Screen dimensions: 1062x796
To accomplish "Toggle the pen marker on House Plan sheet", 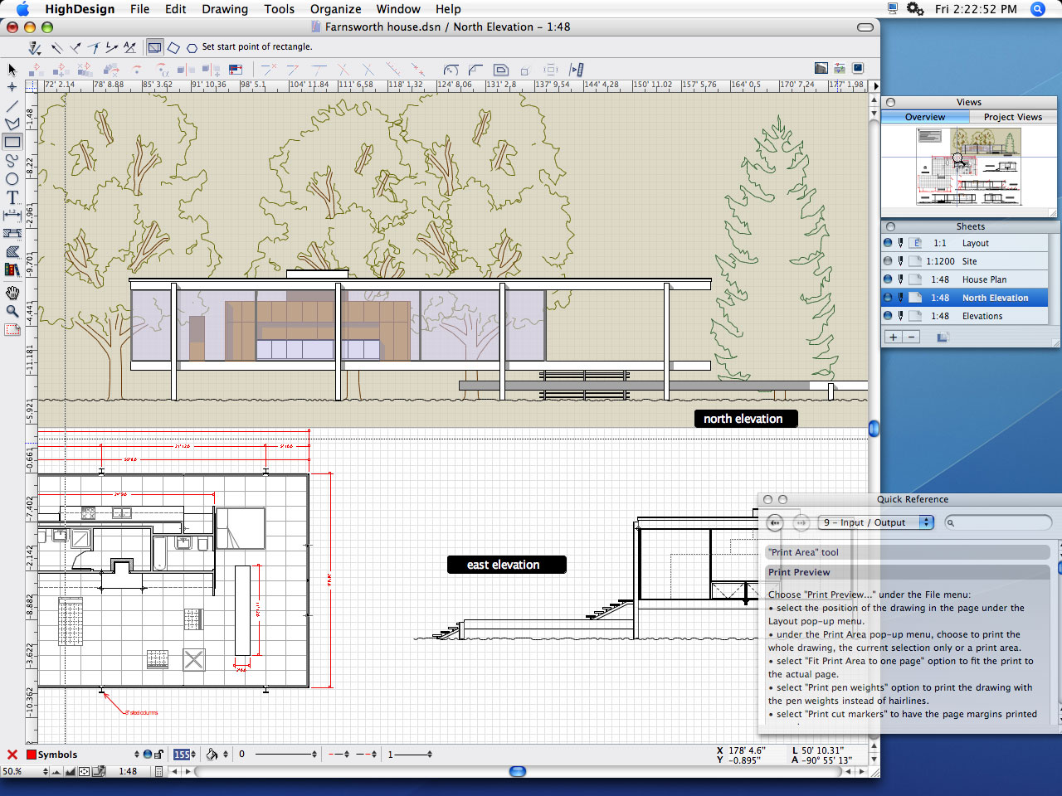I will tap(900, 279).
